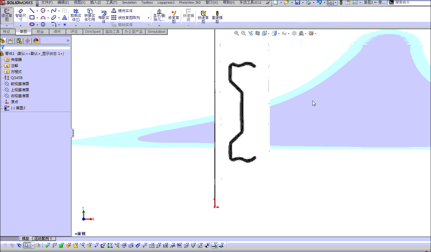Click Convert Entities (转换实体引用) tool
The image size is (431, 252).
pos(90,16)
